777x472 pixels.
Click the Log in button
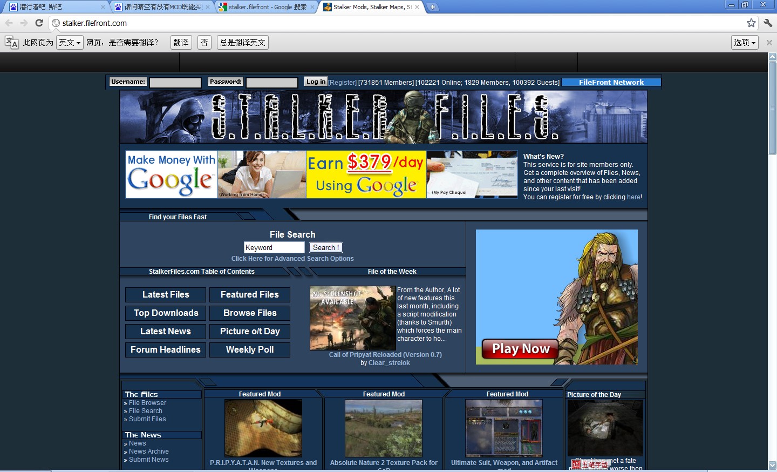coord(316,82)
